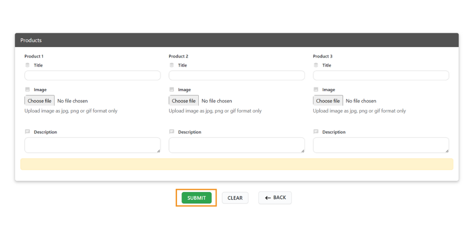Click the Product 3 Description comment icon
The height and width of the screenshot is (235, 471).
(316, 132)
